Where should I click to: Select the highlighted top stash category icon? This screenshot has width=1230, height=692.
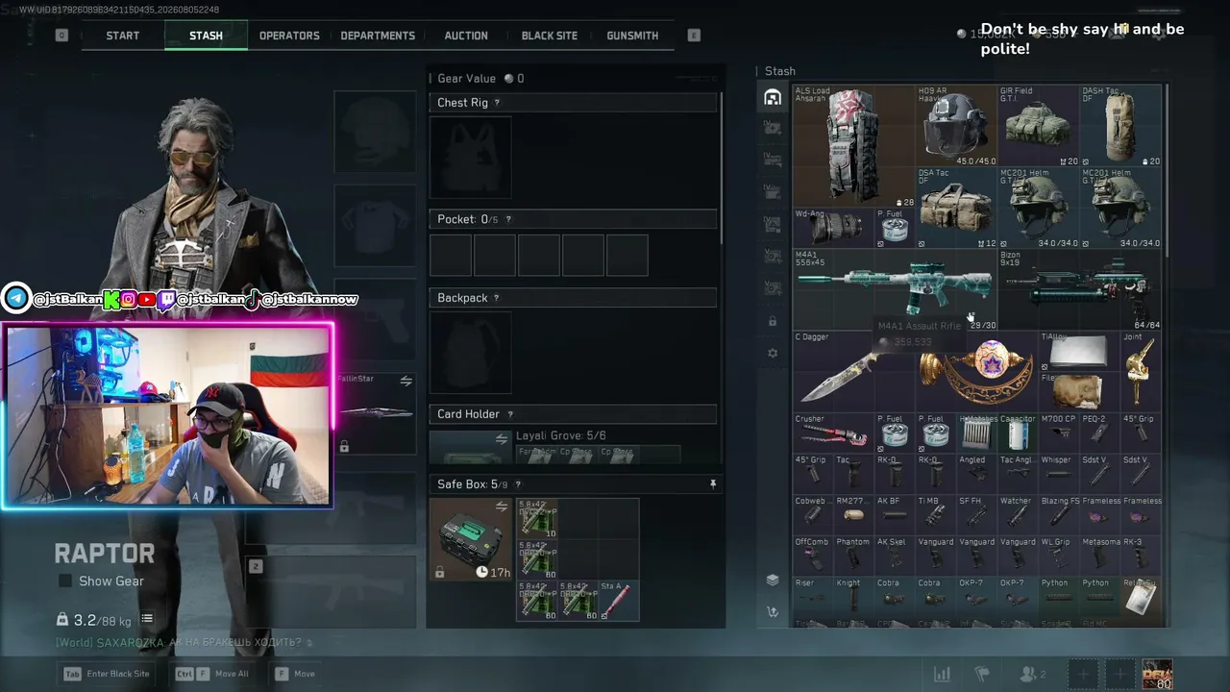(x=773, y=97)
